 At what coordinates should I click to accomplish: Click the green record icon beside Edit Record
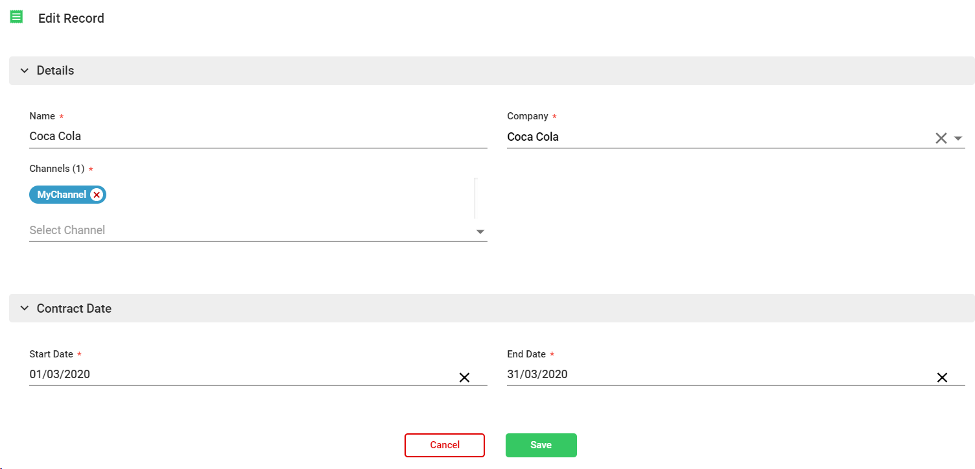[x=17, y=18]
